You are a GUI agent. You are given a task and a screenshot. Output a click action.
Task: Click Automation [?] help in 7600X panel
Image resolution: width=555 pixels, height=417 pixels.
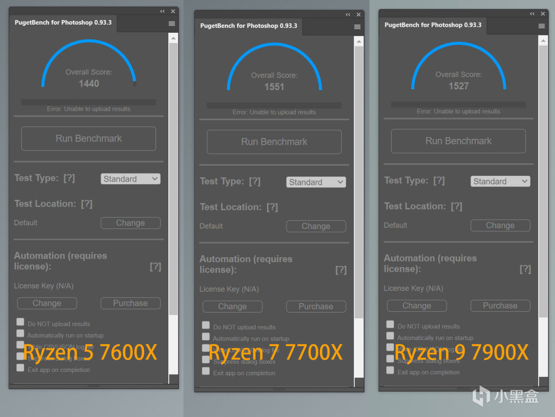click(x=156, y=267)
